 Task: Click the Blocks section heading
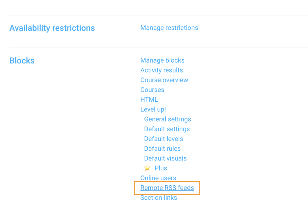pyautogui.click(x=22, y=60)
